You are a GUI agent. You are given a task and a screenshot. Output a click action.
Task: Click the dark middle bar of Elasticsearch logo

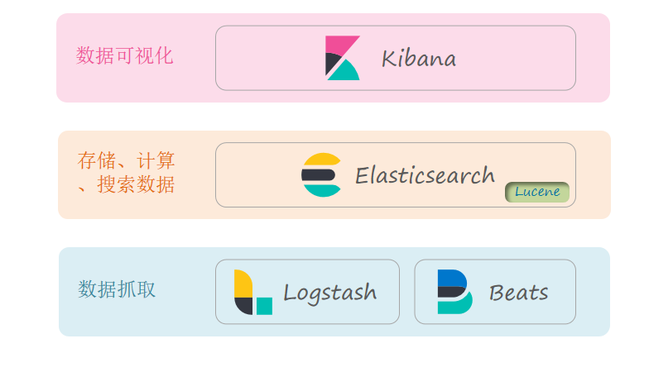click(318, 175)
